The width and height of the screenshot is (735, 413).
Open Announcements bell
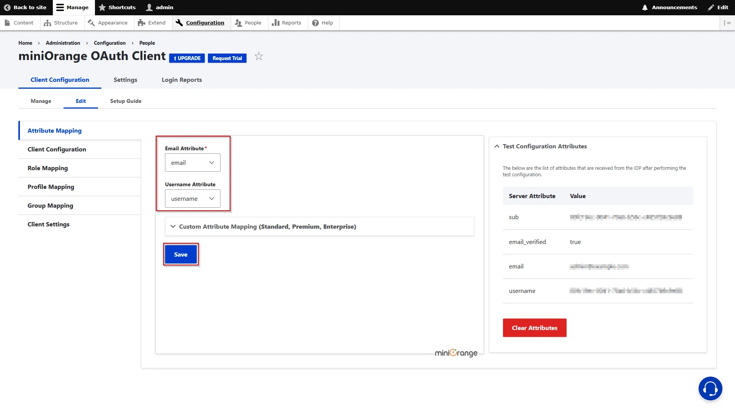[669, 7]
